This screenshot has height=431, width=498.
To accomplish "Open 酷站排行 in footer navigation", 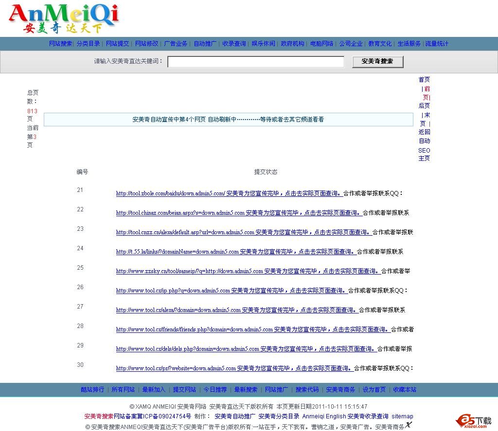I will point(92,389).
